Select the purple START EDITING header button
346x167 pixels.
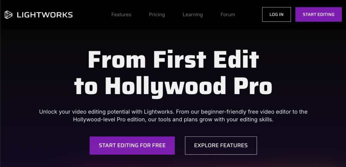[x=318, y=14]
